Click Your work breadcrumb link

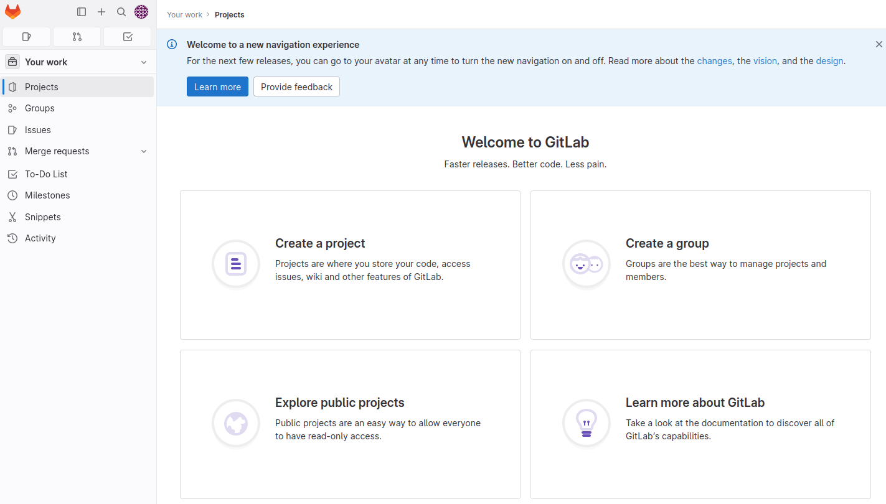(185, 15)
